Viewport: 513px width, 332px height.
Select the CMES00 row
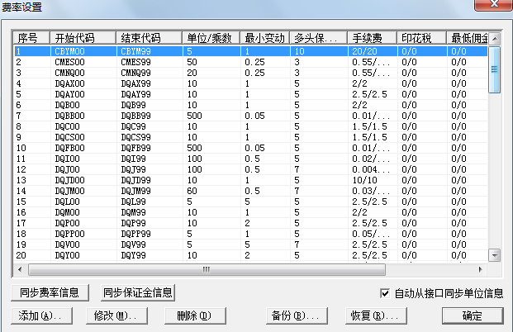click(250, 62)
